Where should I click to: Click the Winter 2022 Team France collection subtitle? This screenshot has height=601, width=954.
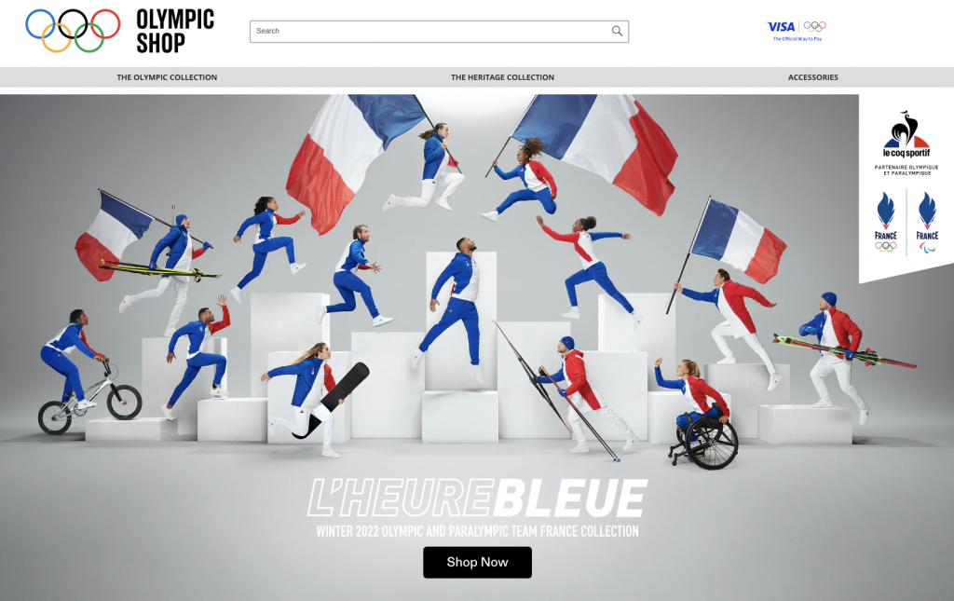[478, 531]
